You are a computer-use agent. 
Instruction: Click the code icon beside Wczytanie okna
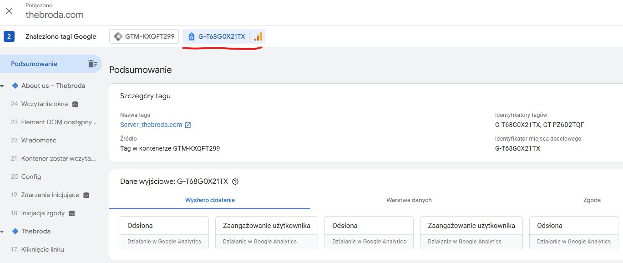75,104
